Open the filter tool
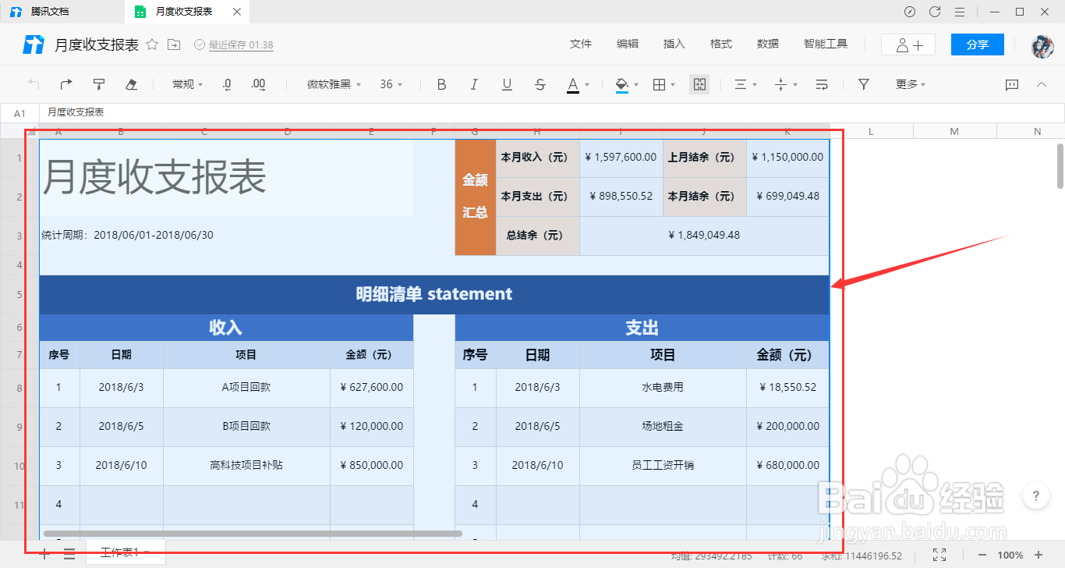Viewport: 1065px width, 568px height. click(864, 84)
